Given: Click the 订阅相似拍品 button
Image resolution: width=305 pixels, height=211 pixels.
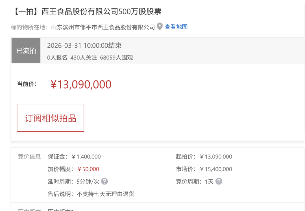Looking at the screenshot, I should [x=51, y=118].
